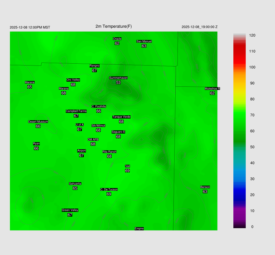Click the C. De Tucson station label
The image size is (275, 255).
[x=109, y=190]
